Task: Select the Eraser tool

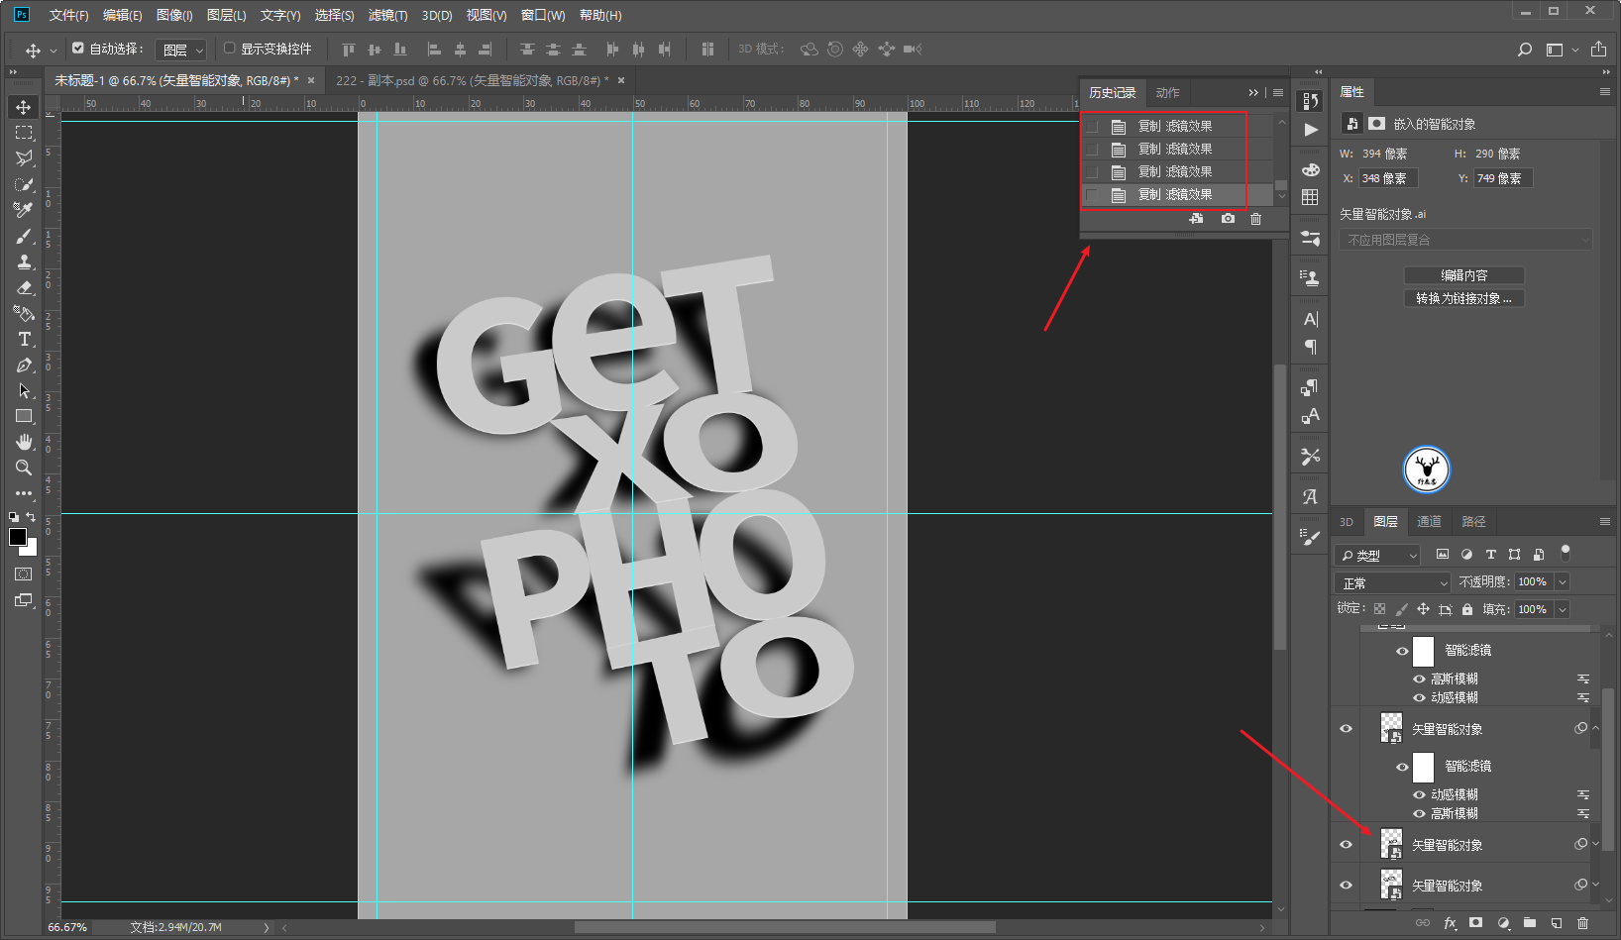Action: click(x=24, y=287)
